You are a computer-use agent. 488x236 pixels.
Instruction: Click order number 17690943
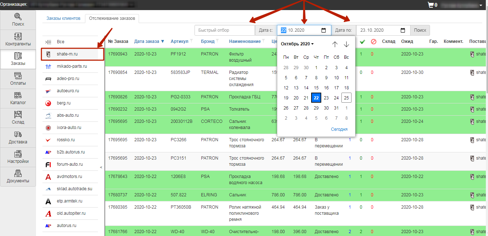click(118, 54)
